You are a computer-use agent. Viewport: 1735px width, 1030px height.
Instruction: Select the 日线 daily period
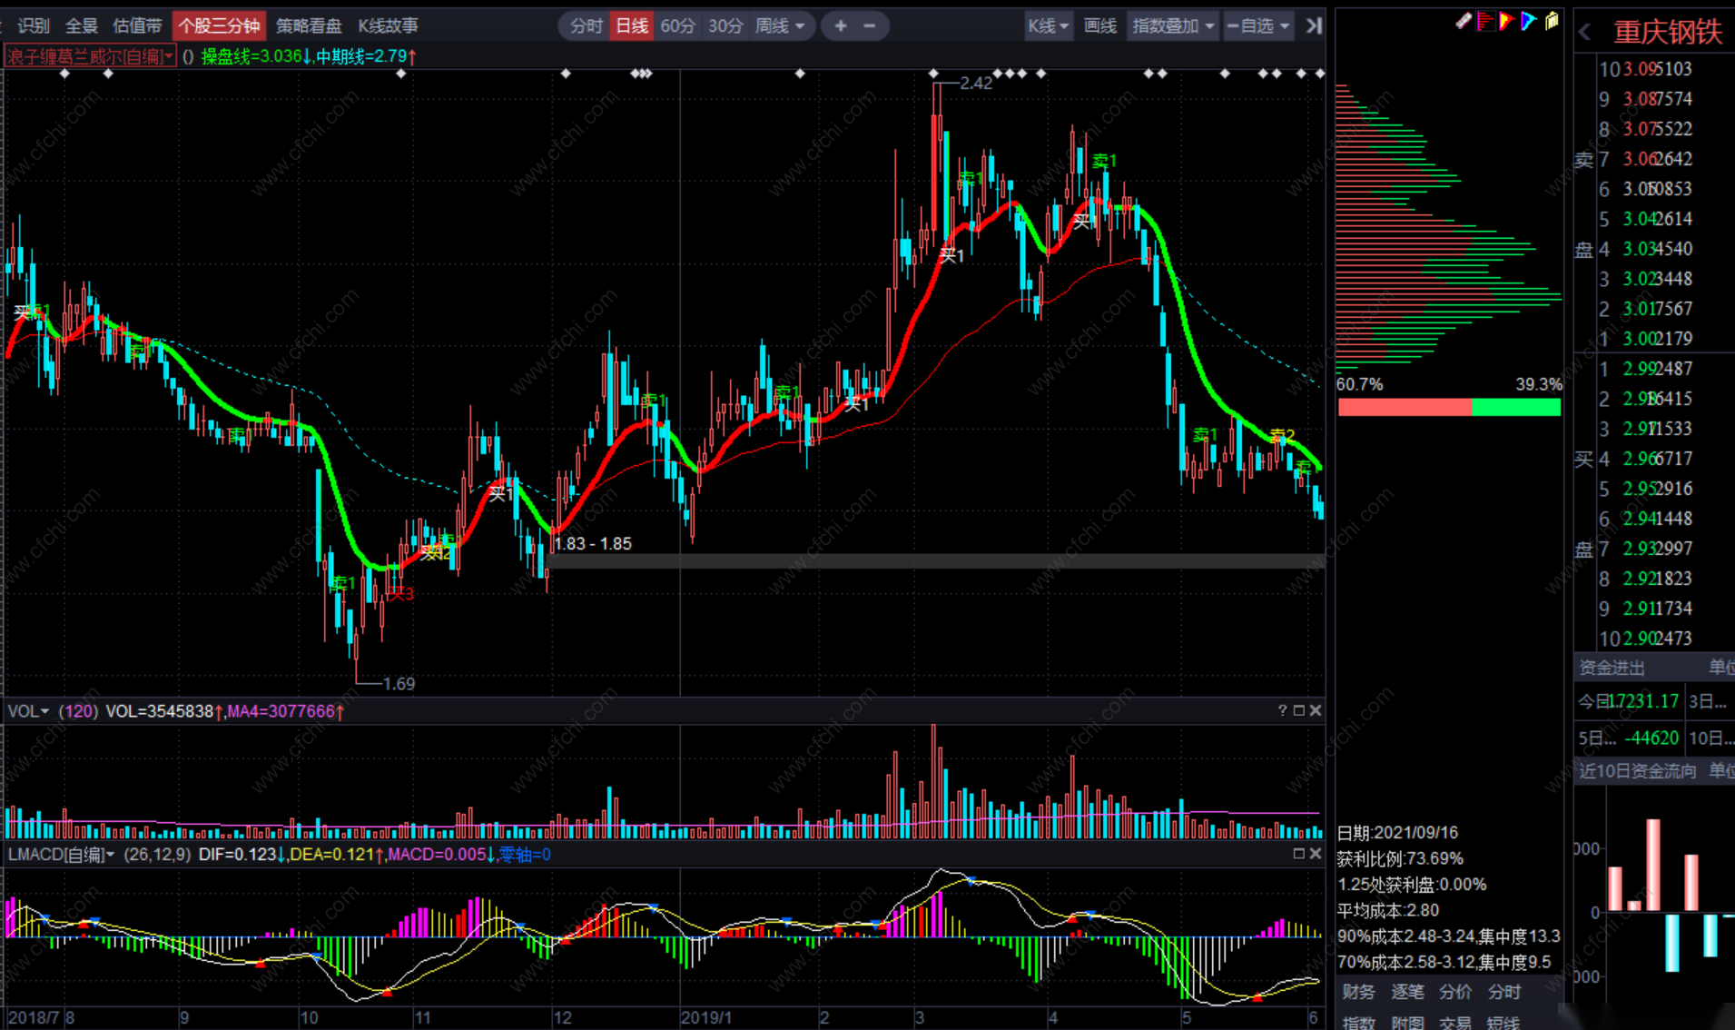[632, 25]
